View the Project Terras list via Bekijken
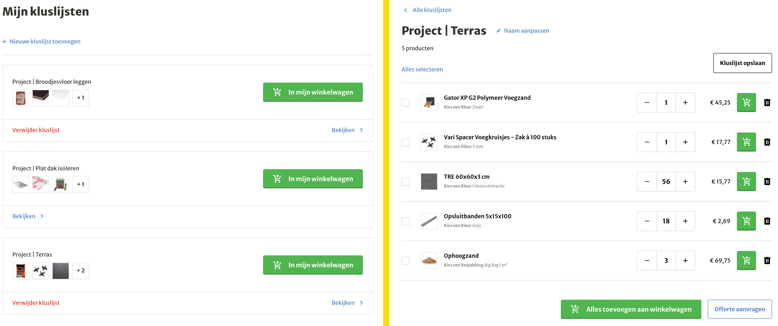The height and width of the screenshot is (326, 778). coord(347,303)
